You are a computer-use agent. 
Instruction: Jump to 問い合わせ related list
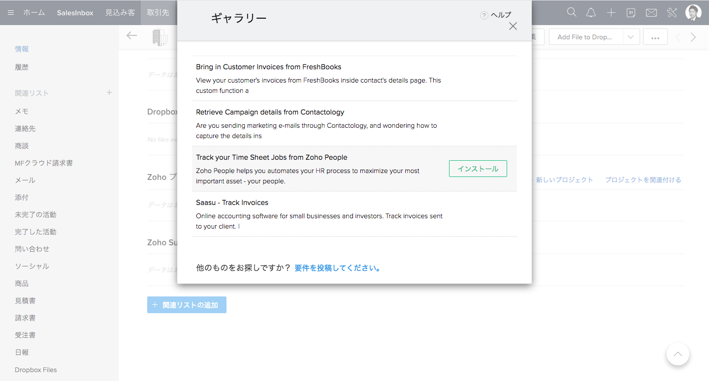point(32,249)
